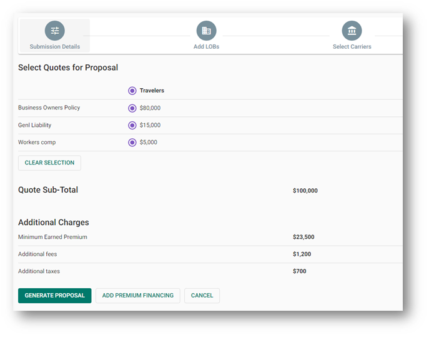
Task: Open the Submission Details step label
Action: coord(55,46)
